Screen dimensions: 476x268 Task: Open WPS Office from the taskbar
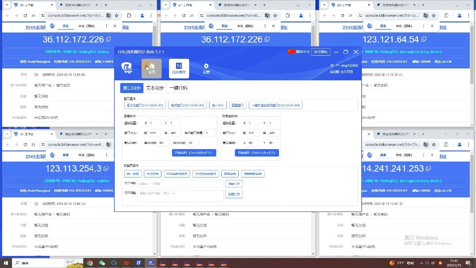coord(126,263)
